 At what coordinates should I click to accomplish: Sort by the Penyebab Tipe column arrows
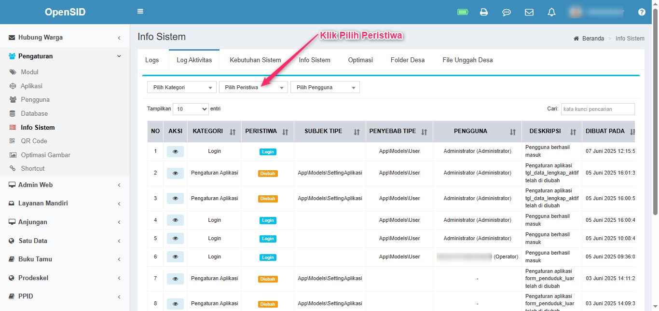point(424,132)
